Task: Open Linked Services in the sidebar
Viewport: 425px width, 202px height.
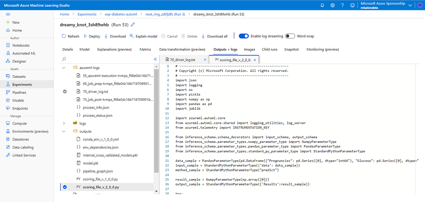Action: 24,155
